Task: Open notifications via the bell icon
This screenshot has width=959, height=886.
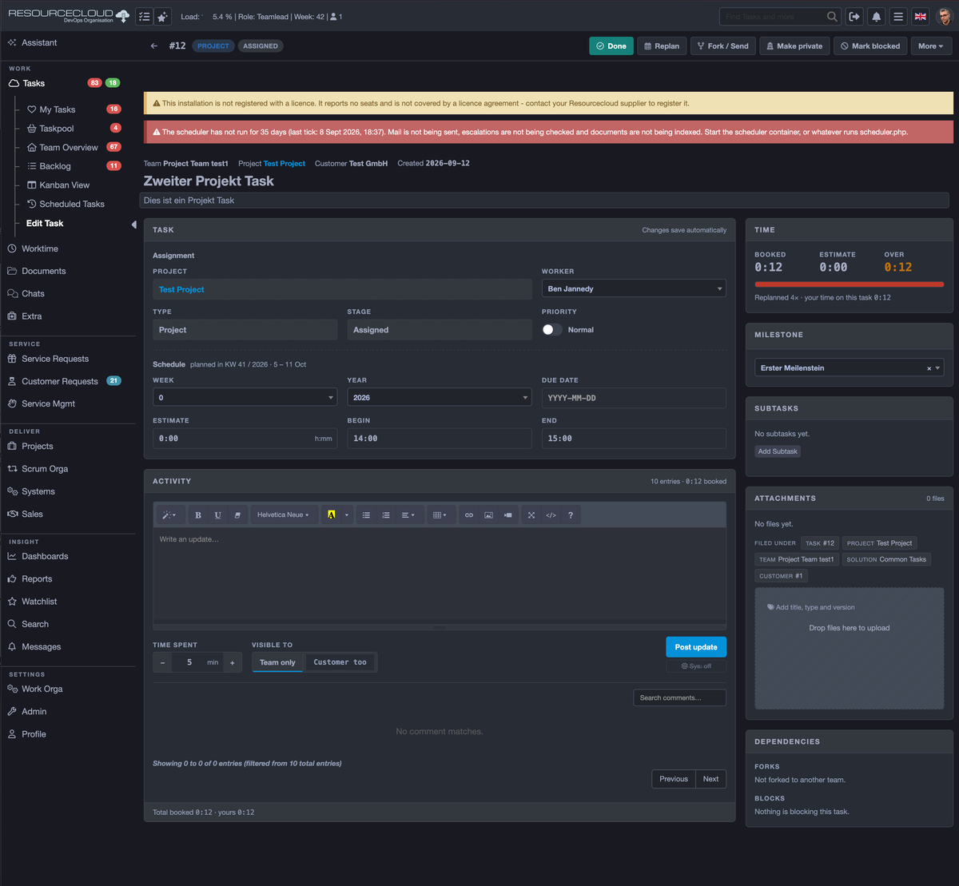Action: 877,17
